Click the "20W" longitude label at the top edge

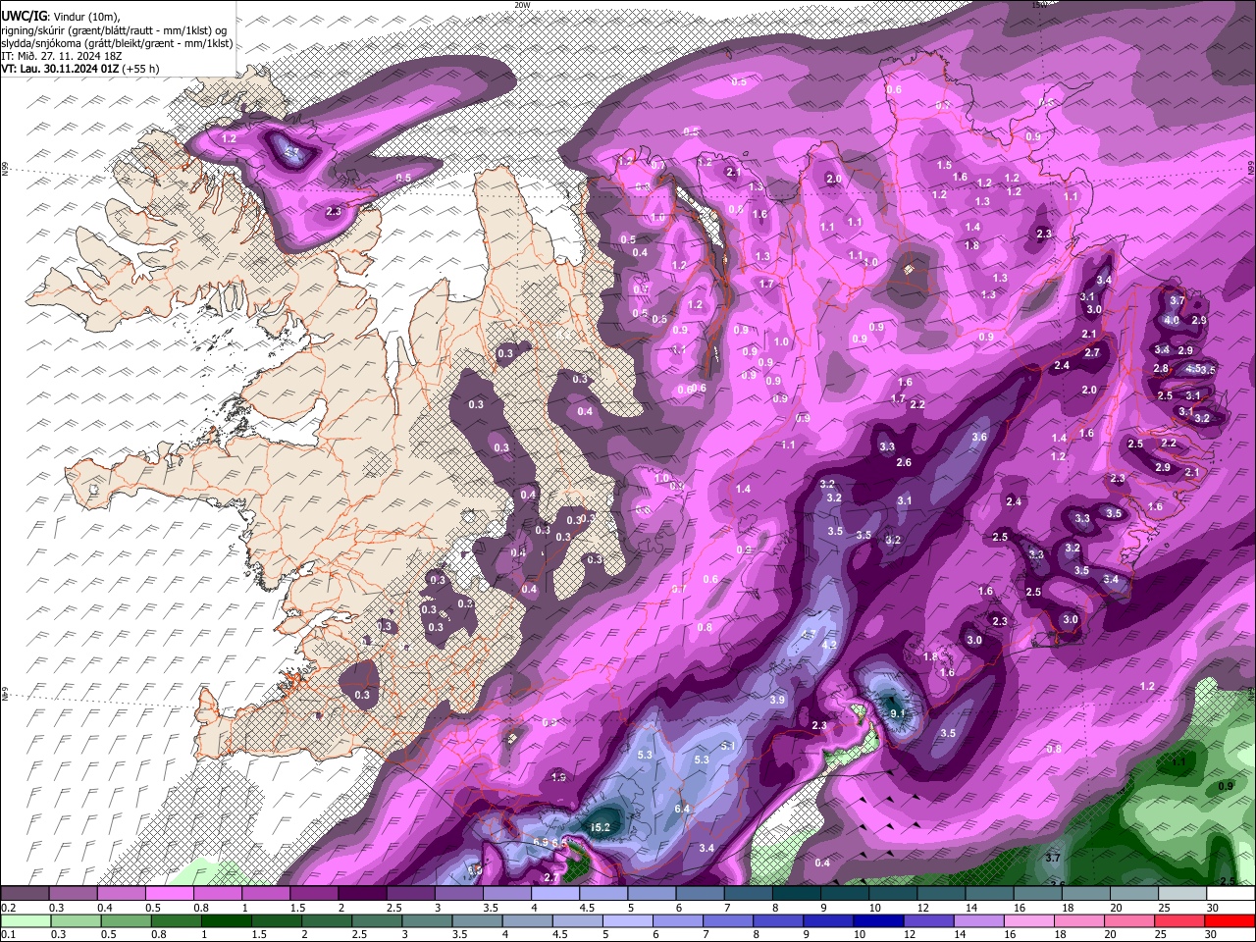click(522, 5)
